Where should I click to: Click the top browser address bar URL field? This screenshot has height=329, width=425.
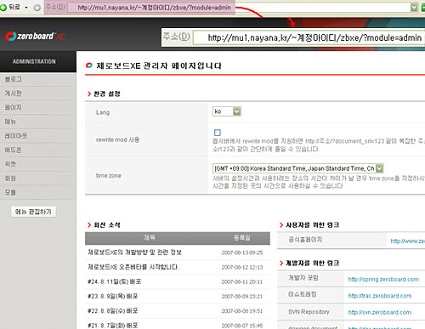[x=238, y=8]
